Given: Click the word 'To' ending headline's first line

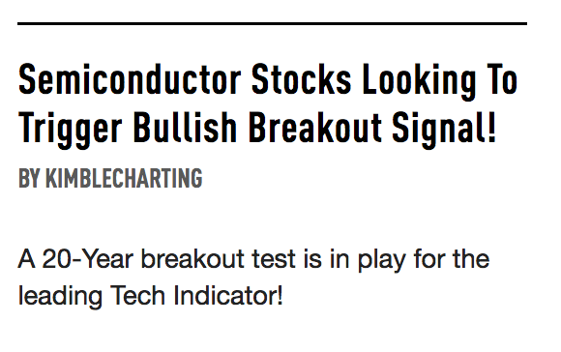Looking at the screenshot, I should (503, 79).
